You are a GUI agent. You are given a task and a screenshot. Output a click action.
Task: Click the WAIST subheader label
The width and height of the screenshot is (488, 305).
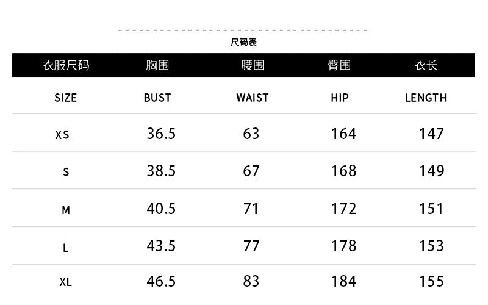252,98
